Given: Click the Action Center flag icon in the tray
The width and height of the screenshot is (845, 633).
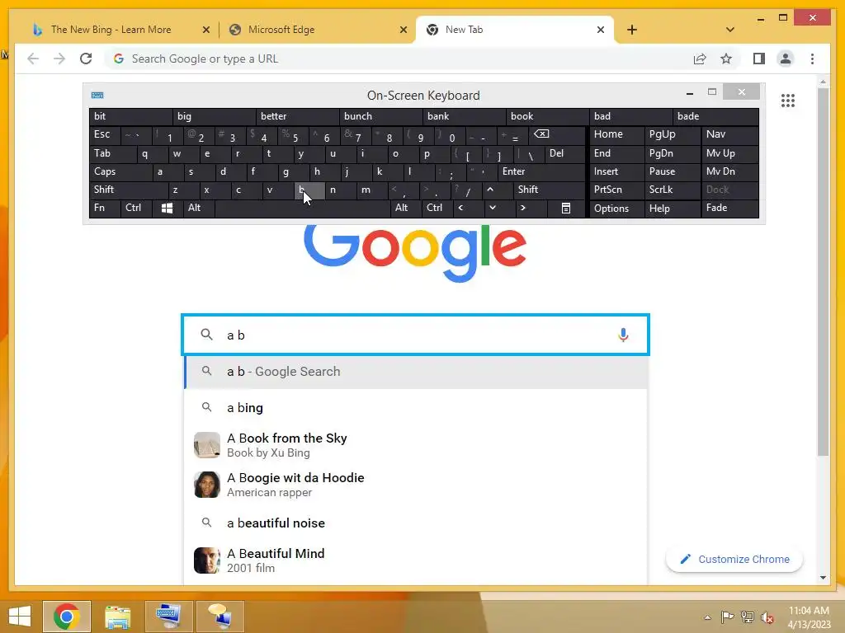Looking at the screenshot, I should [727, 617].
